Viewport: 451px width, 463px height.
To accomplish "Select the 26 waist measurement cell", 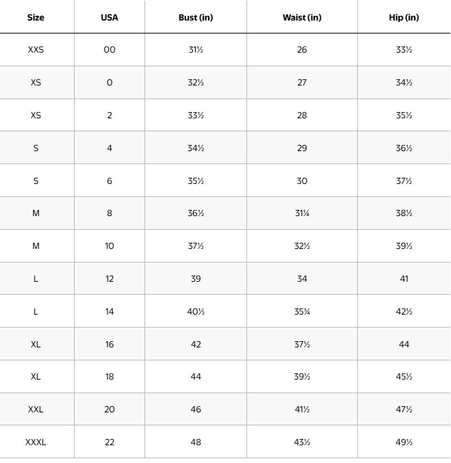I will click(x=302, y=50).
